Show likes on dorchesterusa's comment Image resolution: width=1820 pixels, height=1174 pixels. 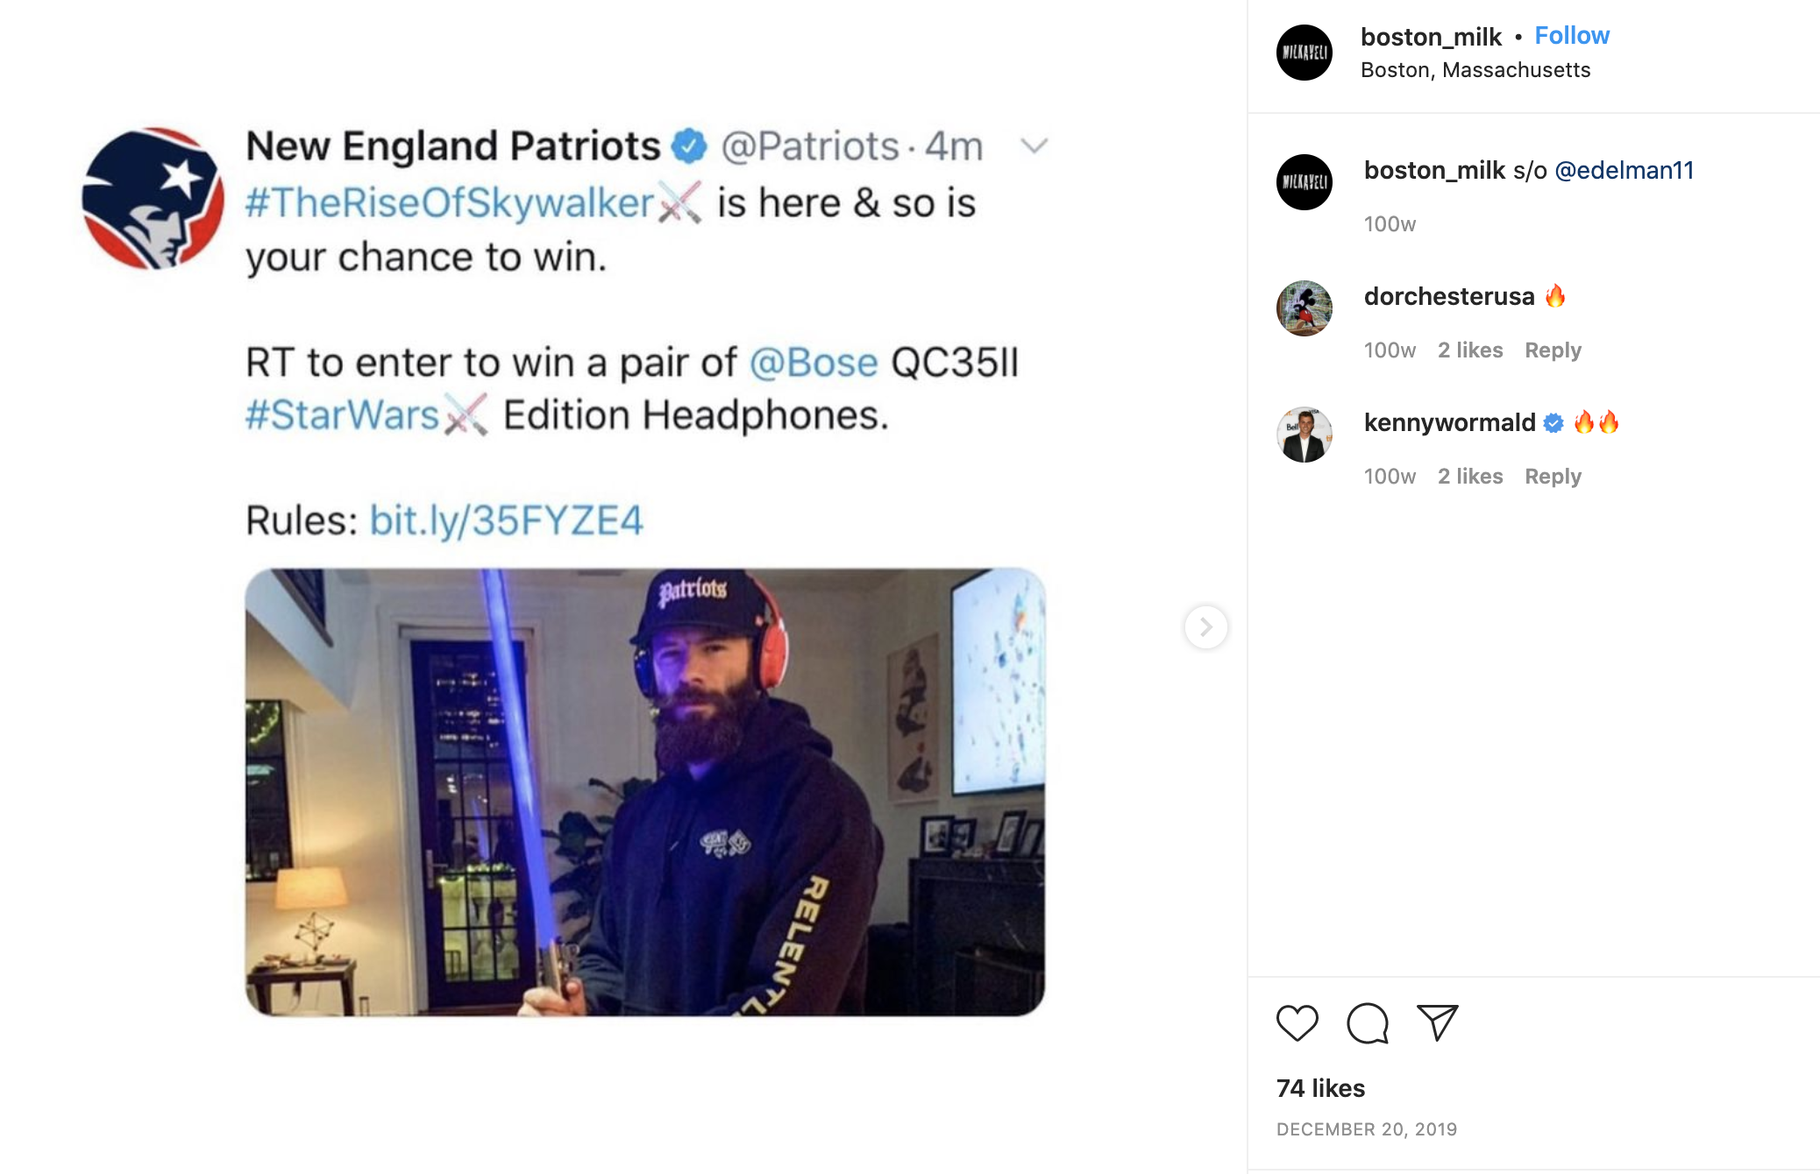pos(1469,350)
